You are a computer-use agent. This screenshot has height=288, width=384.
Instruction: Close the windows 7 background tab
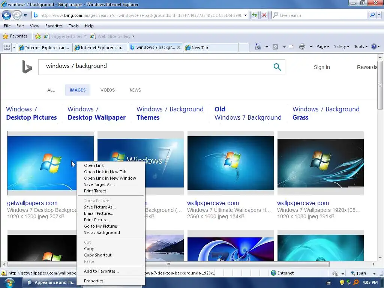point(179,47)
